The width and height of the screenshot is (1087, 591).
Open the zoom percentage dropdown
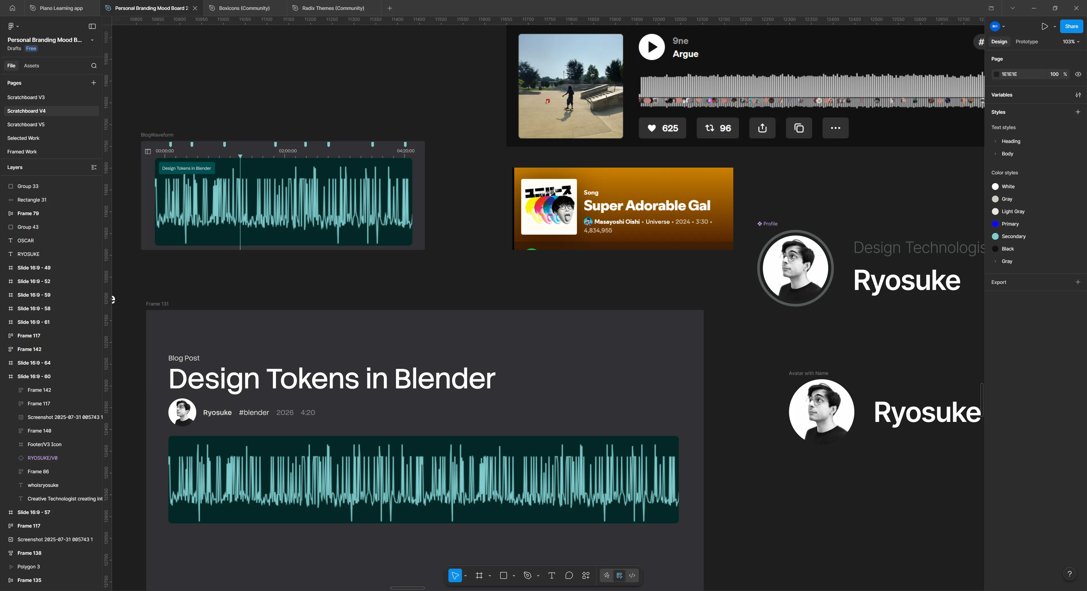click(x=1071, y=42)
